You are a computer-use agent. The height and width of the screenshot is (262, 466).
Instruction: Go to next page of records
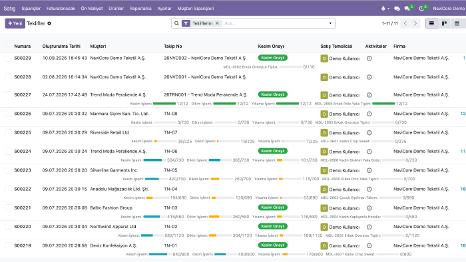pos(415,23)
